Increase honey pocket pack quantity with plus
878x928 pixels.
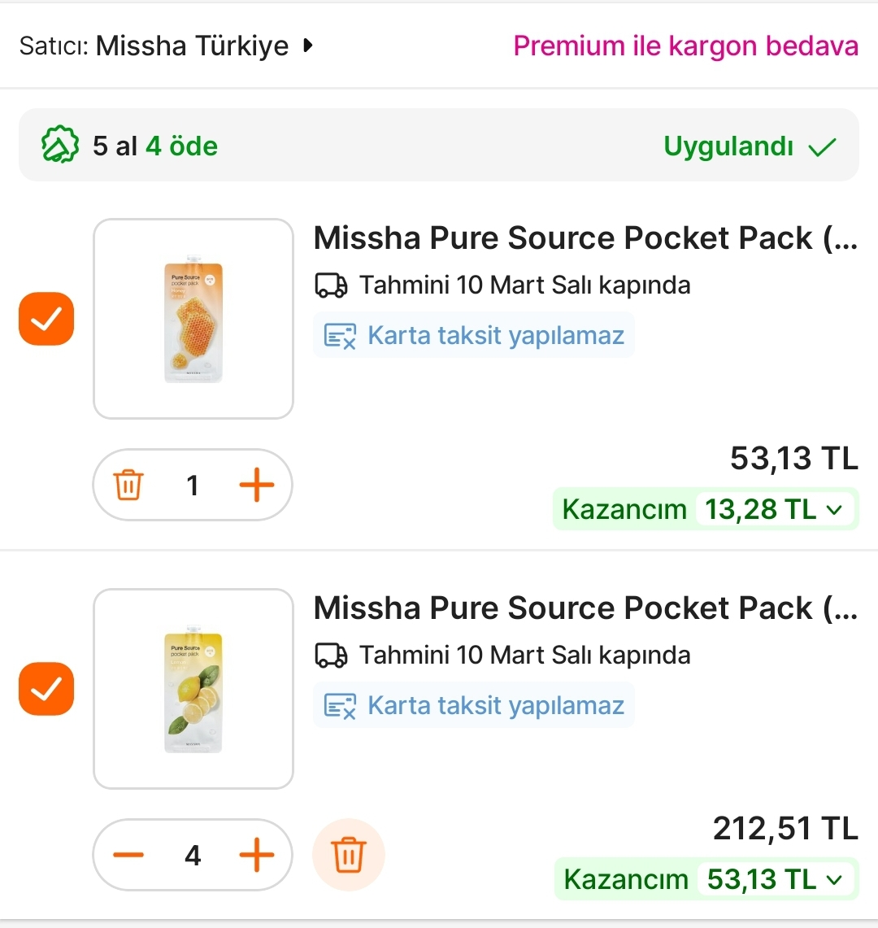[257, 486]
